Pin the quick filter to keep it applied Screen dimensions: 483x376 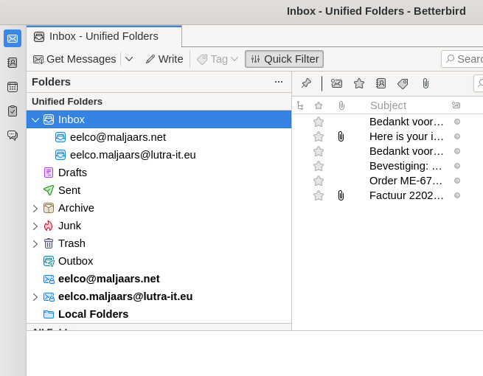point(306,83)
